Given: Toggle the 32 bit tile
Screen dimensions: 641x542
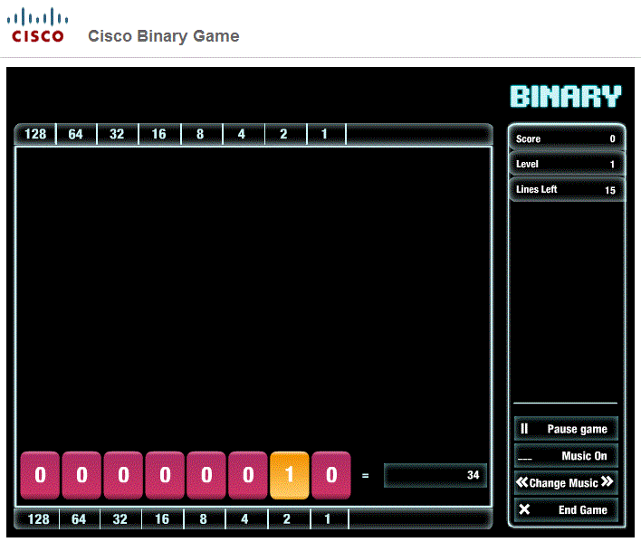Looking at the screenshot, I should [x=123, y=475].
